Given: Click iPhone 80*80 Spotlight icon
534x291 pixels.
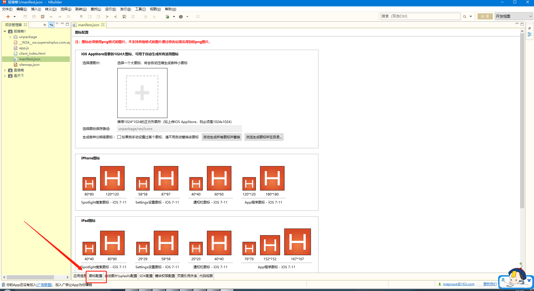Looking at the screenshot, I should 89,184.
